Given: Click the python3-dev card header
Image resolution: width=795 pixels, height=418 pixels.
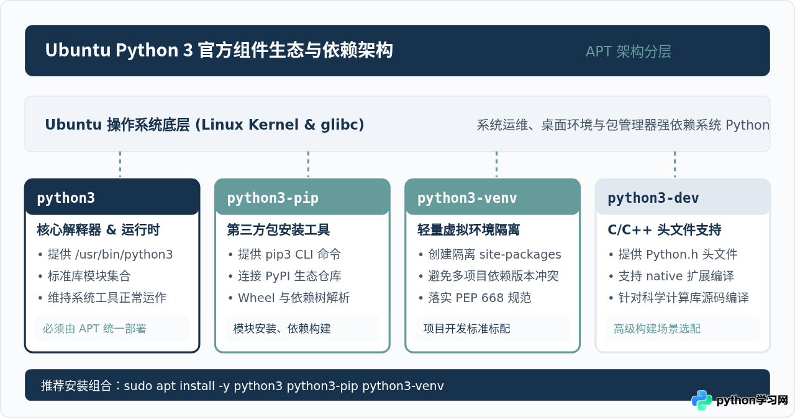Looking at the screenshot, I should click(x=683, y=197).
